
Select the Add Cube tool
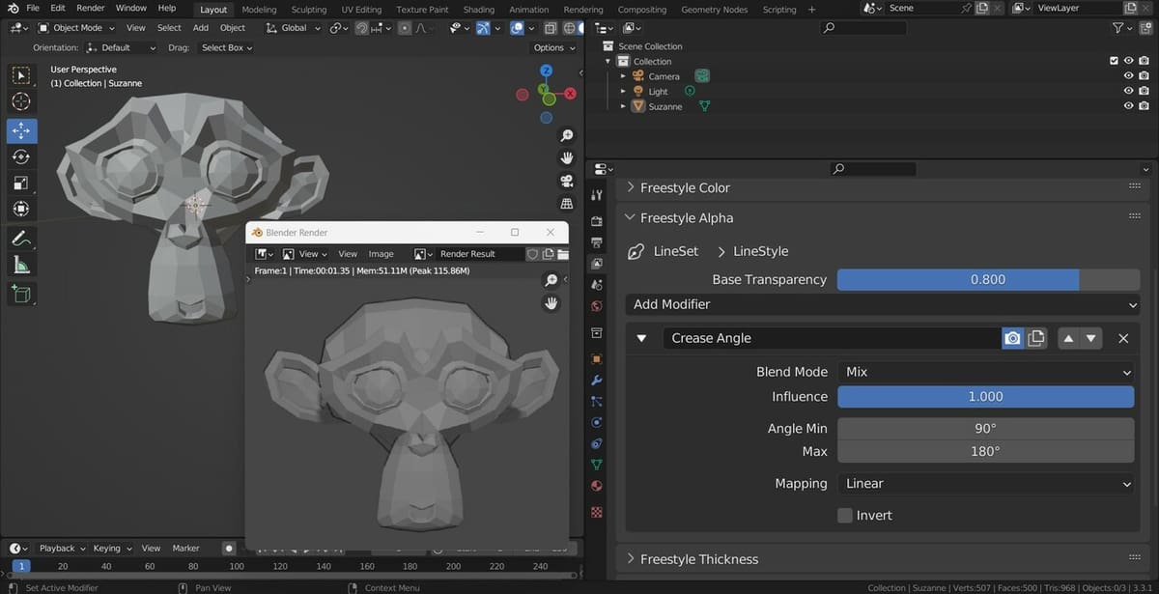coord(21,293)
